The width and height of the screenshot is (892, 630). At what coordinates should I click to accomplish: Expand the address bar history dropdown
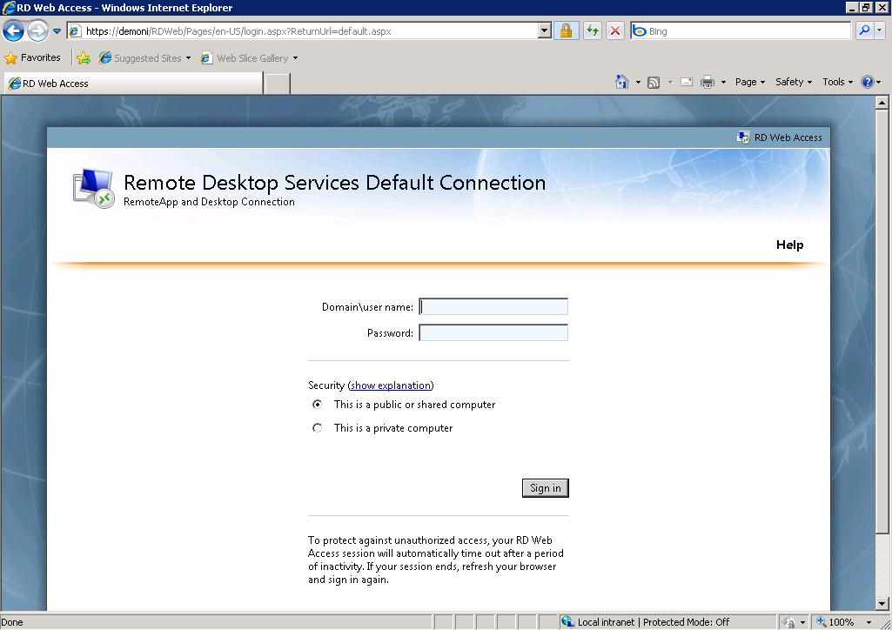point(545,30)
